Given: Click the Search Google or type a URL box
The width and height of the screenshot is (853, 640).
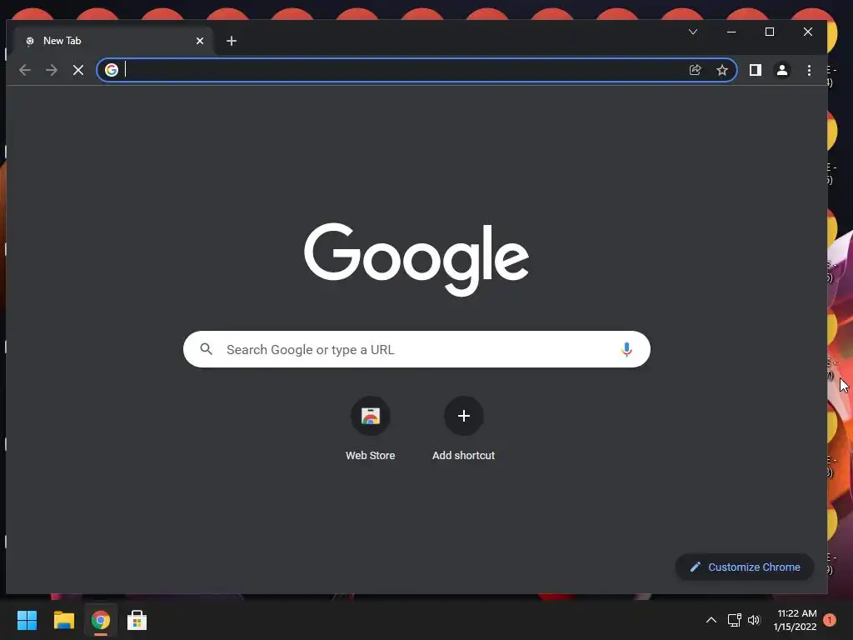Looking at the screenshot, I should (x=417, y=349).
